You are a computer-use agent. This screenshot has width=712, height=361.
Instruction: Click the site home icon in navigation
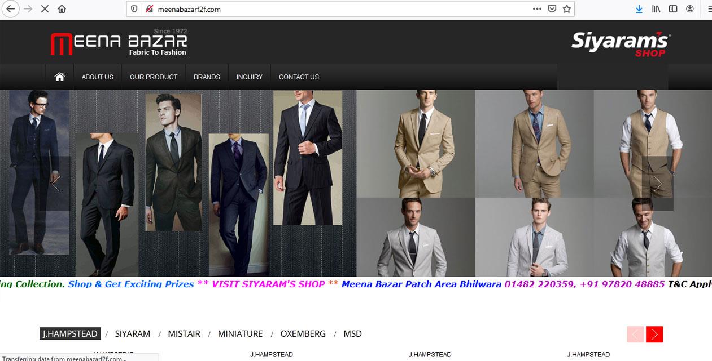tap(59, 77)
